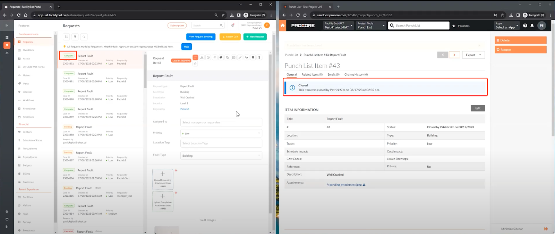
Task: Open QR Code Web Forms menu item
Action: coord(34,67)
